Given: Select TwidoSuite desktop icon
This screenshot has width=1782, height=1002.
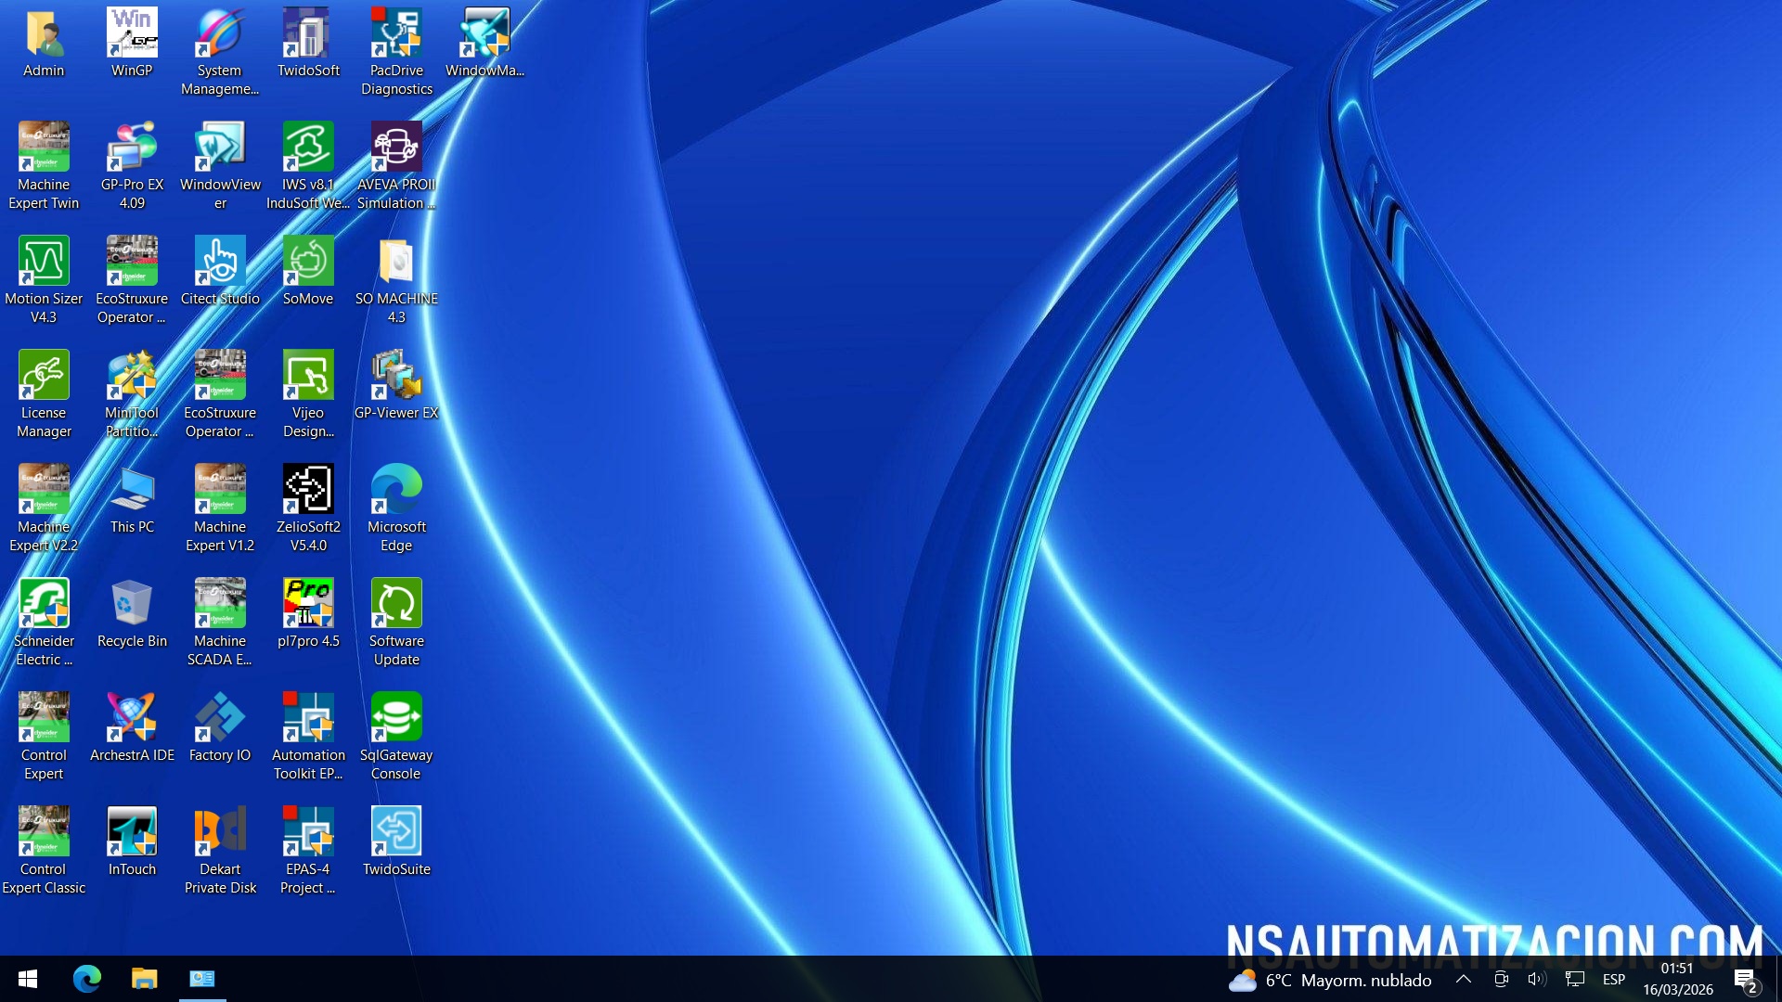Looking at the screenshot, I should point(396,842).
